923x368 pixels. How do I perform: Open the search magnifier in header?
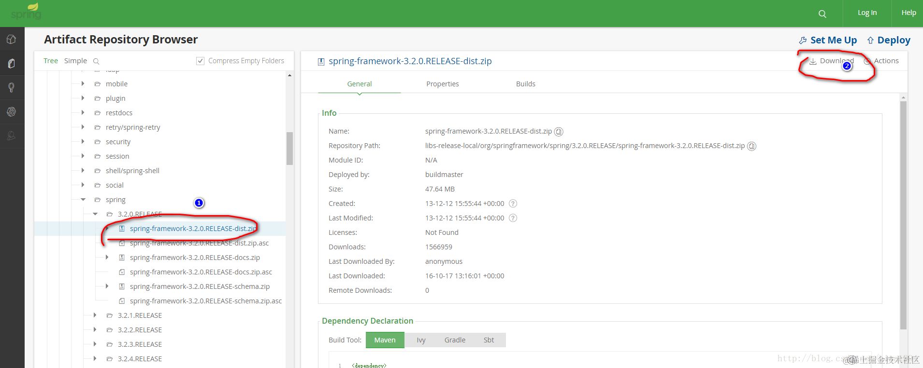click(822, 14)
